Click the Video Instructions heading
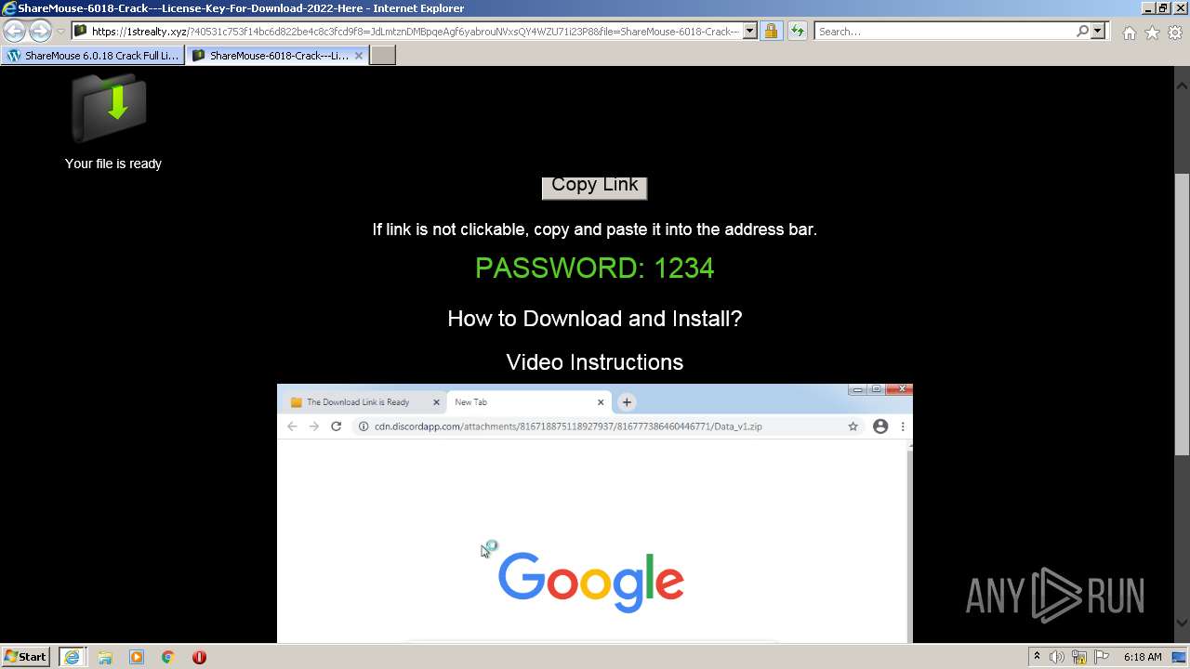Screen dimensions: 1190x669 pos(595,362)
